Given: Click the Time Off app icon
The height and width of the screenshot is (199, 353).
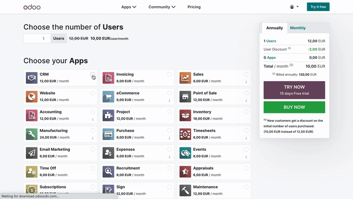Looking at the screenshot, I should tap(31, 172).
